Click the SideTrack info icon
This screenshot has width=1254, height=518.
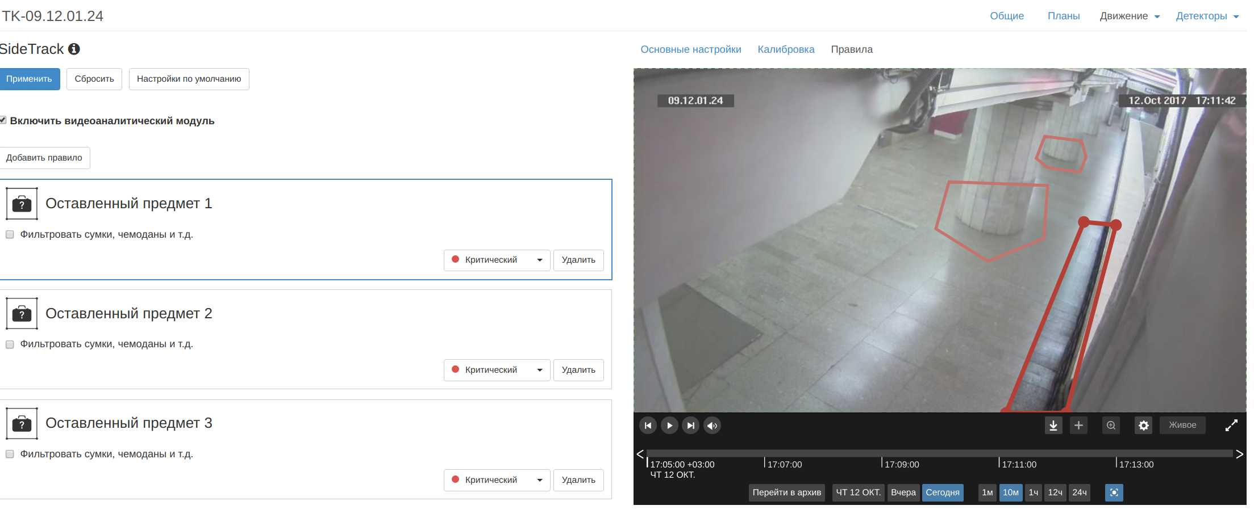(x=74, y=49)
